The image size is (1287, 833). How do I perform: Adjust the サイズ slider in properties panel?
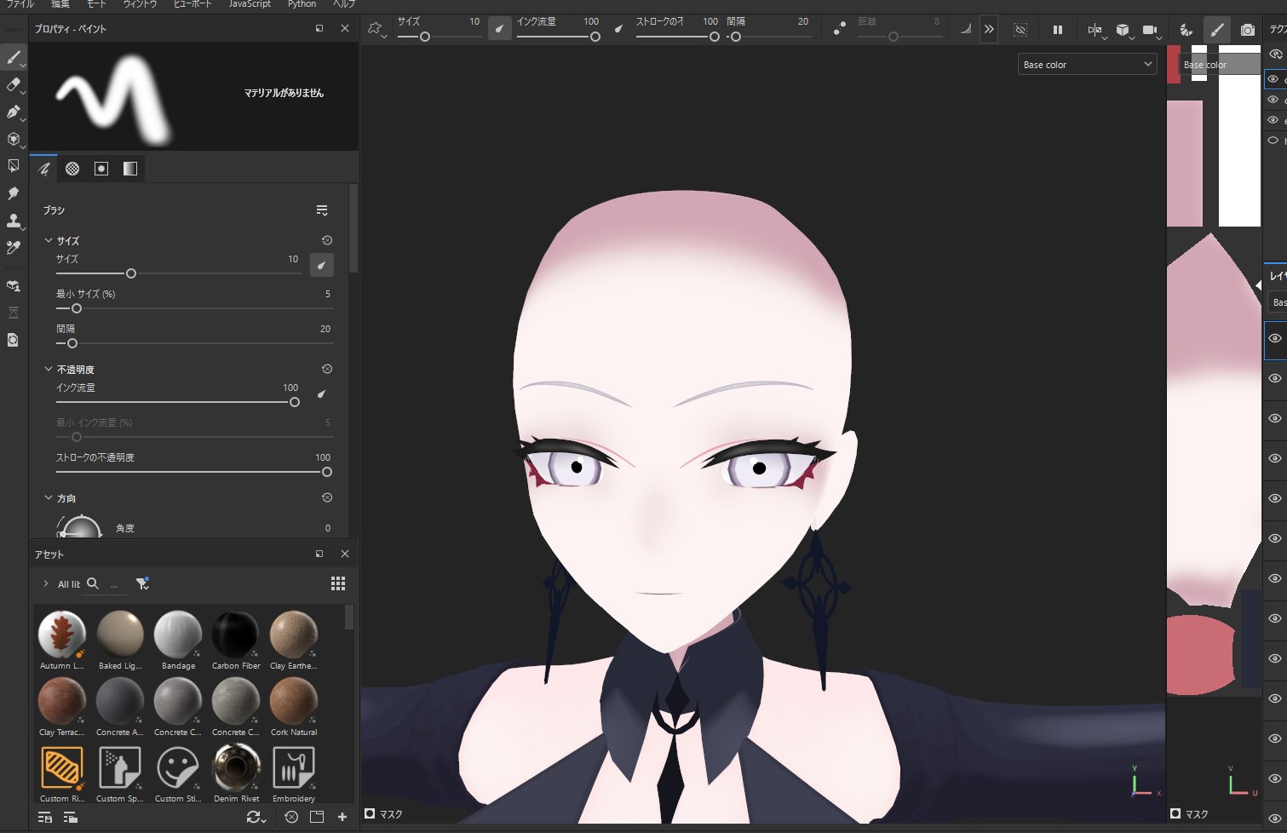(x=178, y=273)
